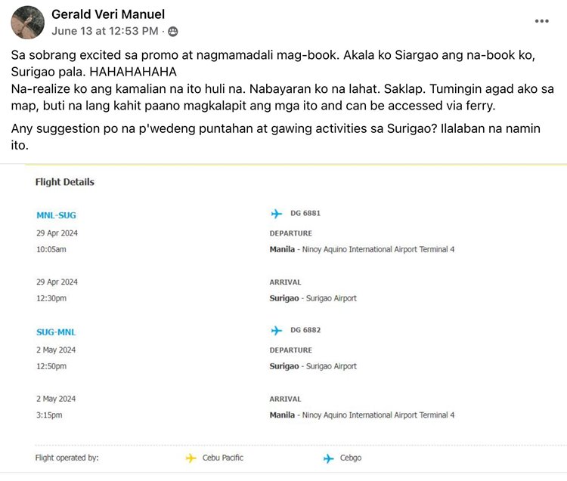Click the Flight Details heading
Viewport: 567px width, 481px height.
(x=65, y=182)
